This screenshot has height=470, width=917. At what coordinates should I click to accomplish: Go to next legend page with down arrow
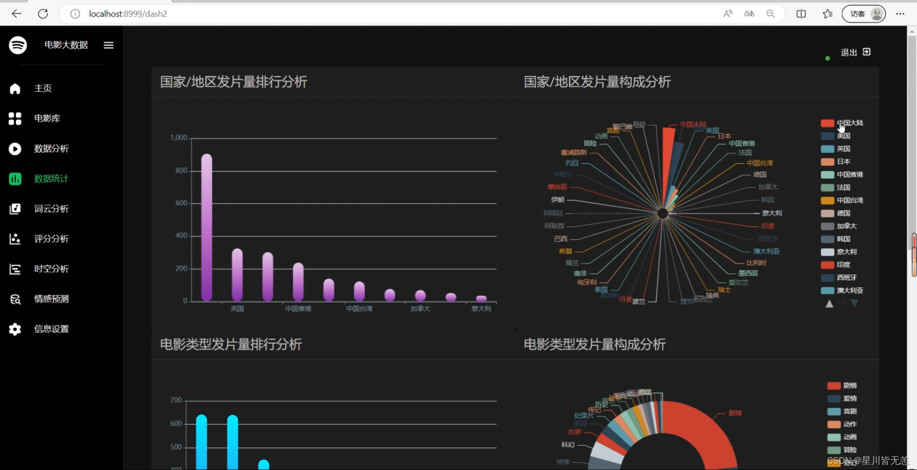(854, 303)
